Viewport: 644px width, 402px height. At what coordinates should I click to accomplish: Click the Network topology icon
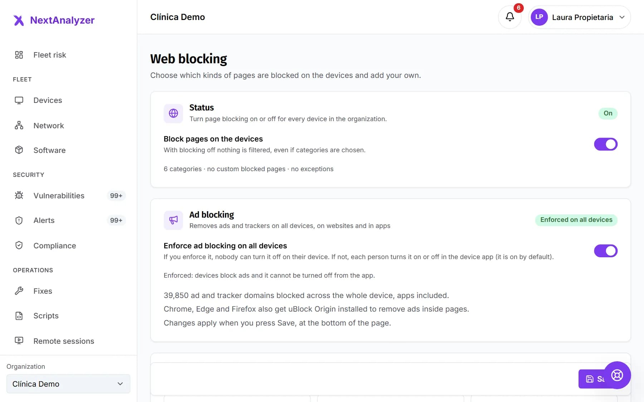coord(19,125)
